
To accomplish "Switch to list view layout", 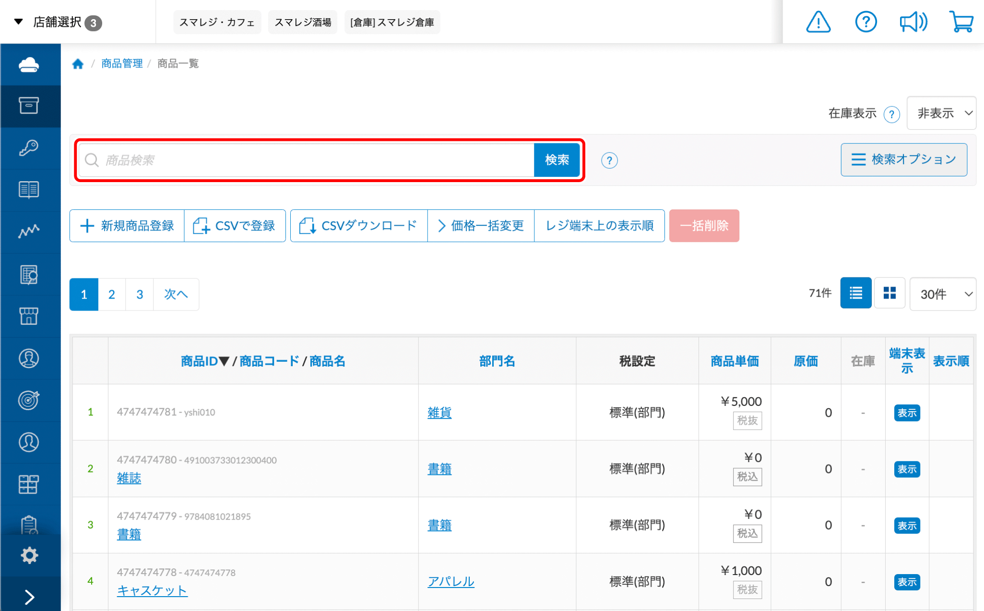I will pos(855,293).
